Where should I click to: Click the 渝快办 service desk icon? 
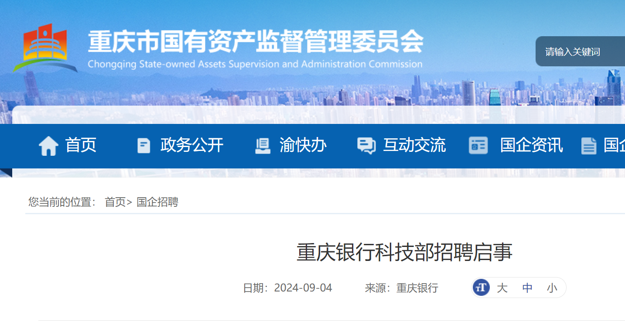263,146
